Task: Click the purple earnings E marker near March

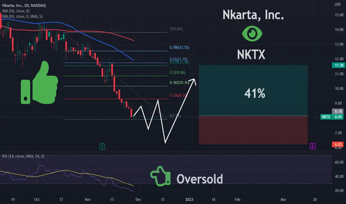Action: 313,146
